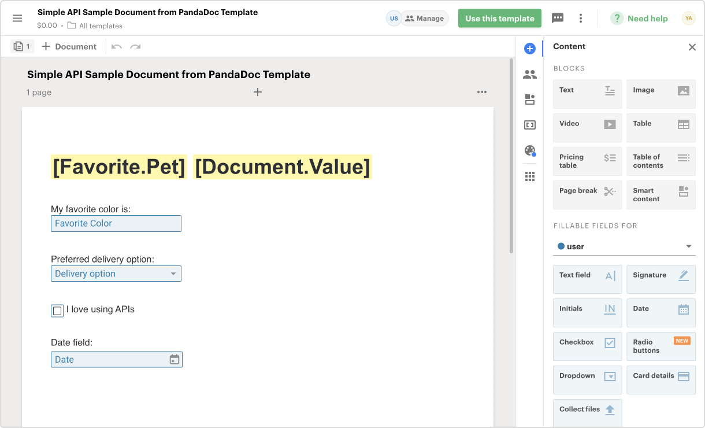The width and height of the screenshot is (705, 428).
Task: Check the 'I love using APIs' checkbox
Action: click(57, 311)
